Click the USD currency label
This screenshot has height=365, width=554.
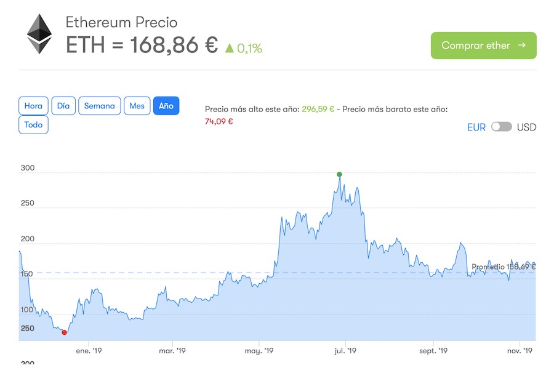[x=526, y=127]
